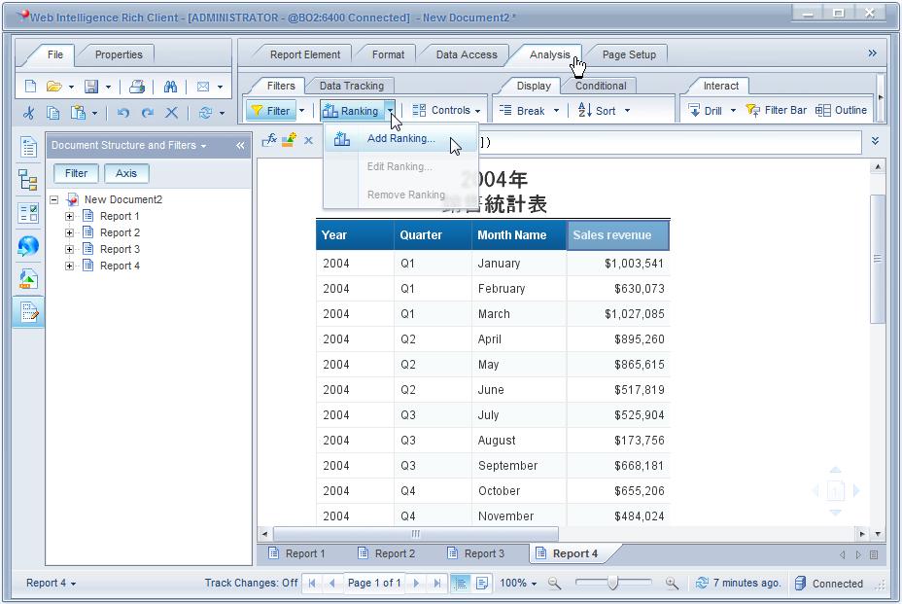Expand Report 3 tree node

[x=70, y=249]
